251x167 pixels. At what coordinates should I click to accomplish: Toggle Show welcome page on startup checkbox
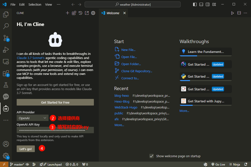[151, 156]
